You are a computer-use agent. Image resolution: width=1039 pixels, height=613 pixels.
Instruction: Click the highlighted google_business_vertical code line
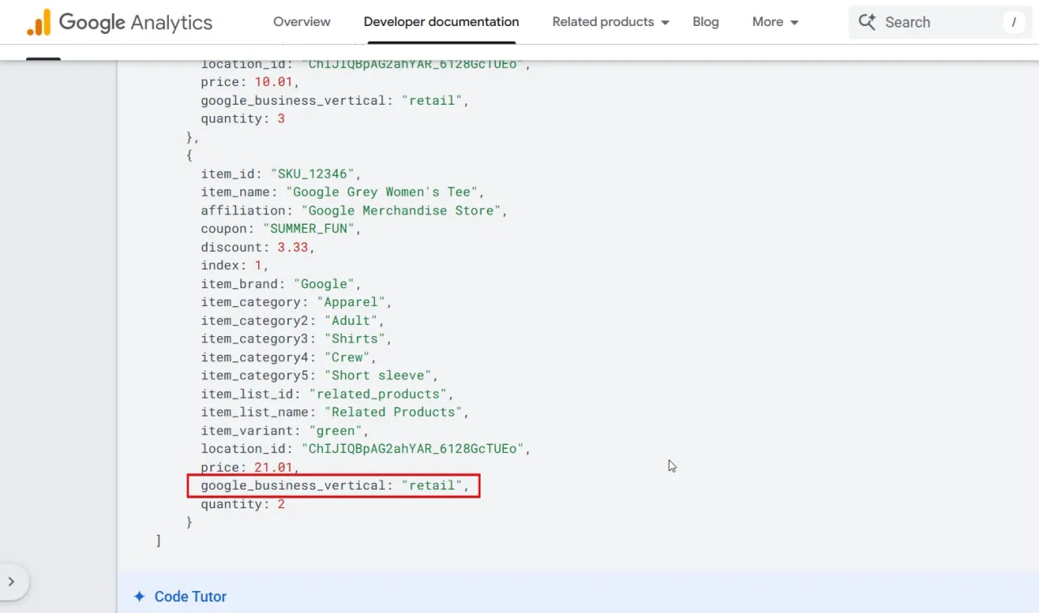[x=334, y=485]
